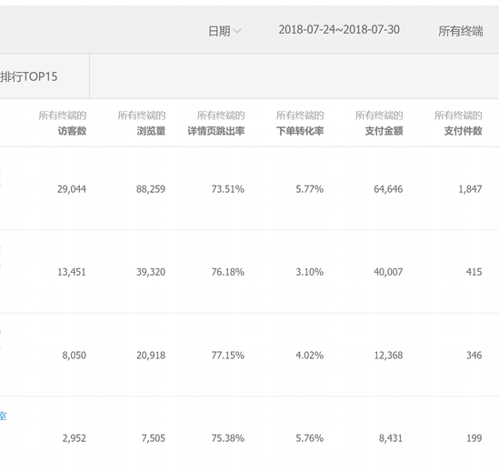This screenshot has height=472, width=499.
Task: Select page views value 88,259
Action: (x=151, y=189)
